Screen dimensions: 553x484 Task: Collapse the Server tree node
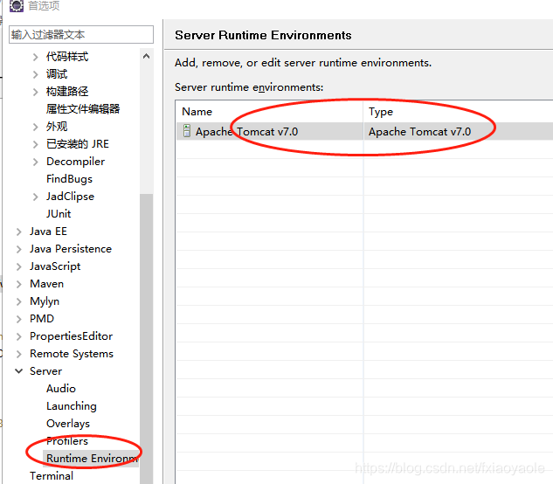point(18,371)
